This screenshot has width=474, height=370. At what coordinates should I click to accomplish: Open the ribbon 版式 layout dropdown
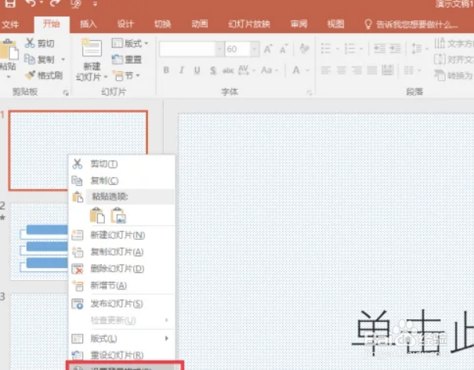coord(130,44)
